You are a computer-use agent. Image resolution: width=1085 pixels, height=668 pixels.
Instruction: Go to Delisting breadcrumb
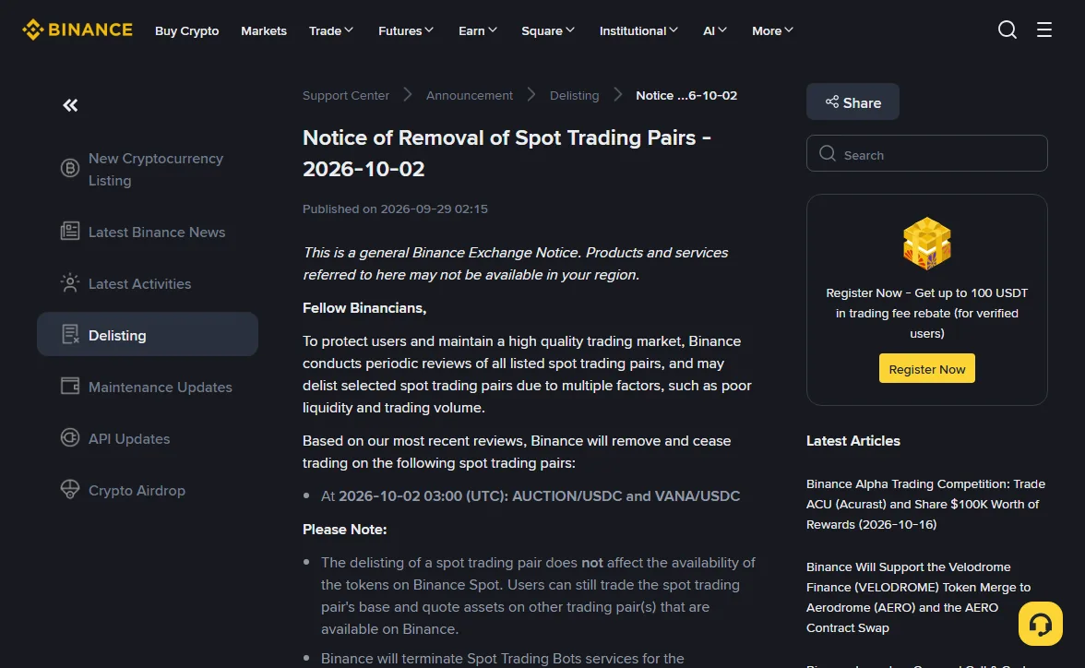click(574, 96)
